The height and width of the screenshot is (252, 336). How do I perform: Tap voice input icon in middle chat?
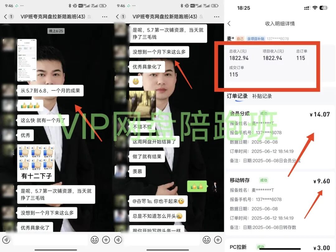(x=118, y=240)
